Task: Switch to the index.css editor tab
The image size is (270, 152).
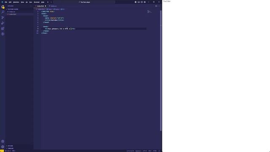Action: coord(53,6)
